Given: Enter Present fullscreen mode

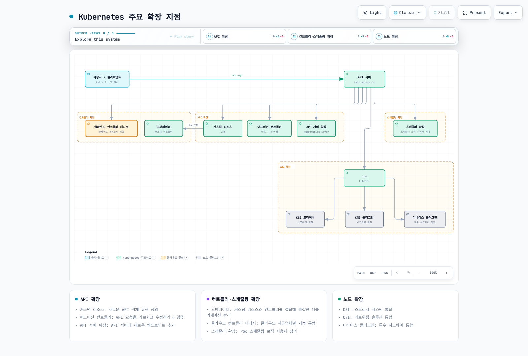Looking at the screenshot, I should pyautogui.click(x=474, y=13).
